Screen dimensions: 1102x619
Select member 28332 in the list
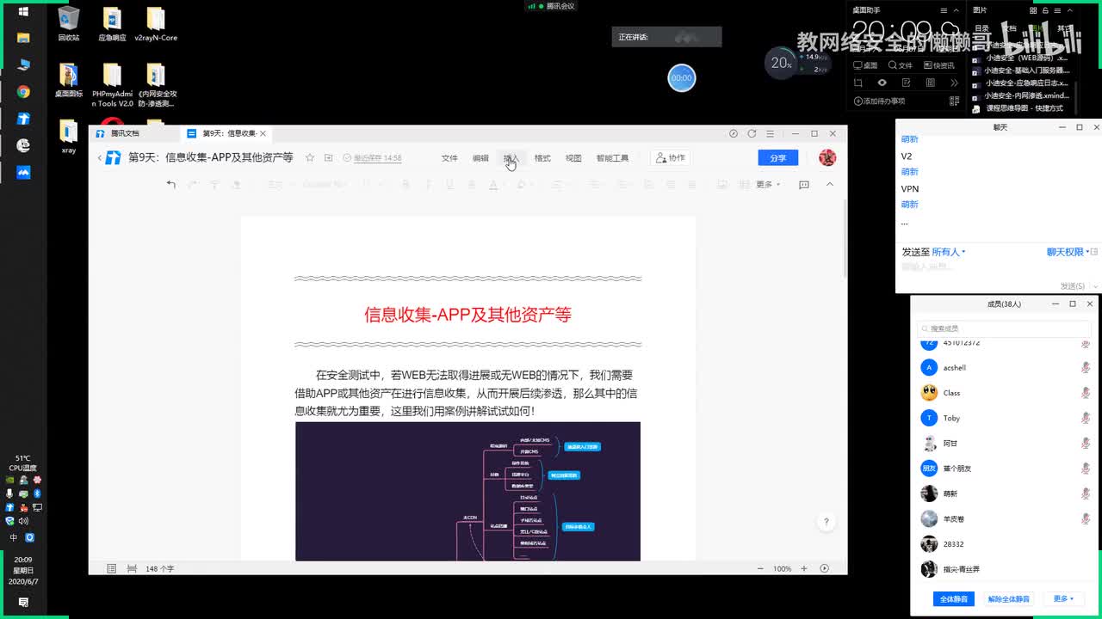[1005, 544]
